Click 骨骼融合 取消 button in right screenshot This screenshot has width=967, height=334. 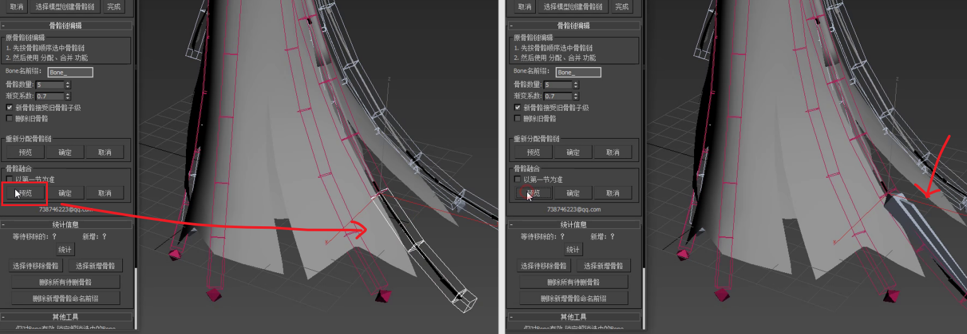click(x=613, y=193)
